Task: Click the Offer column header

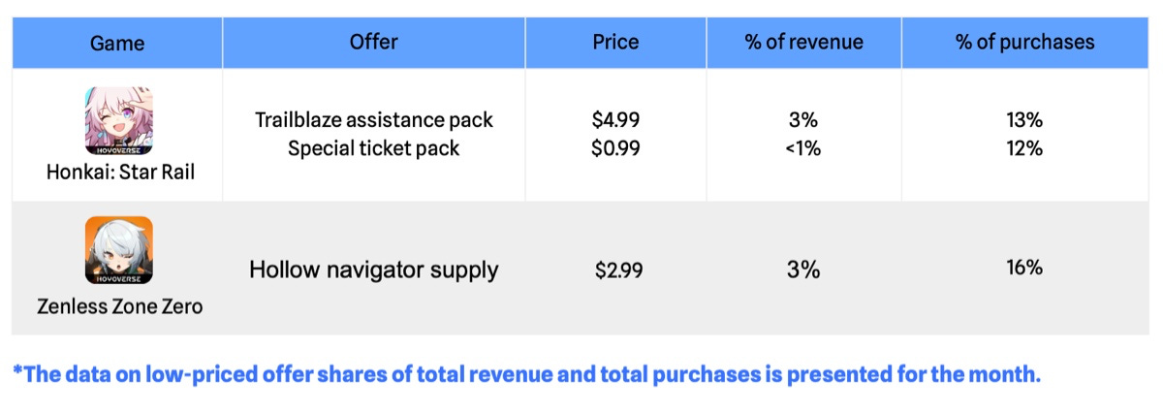Action: pos(374,43)
